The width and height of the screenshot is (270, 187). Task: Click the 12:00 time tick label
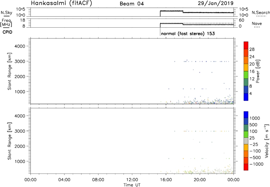pyautogui.click(x=132, y=180)
